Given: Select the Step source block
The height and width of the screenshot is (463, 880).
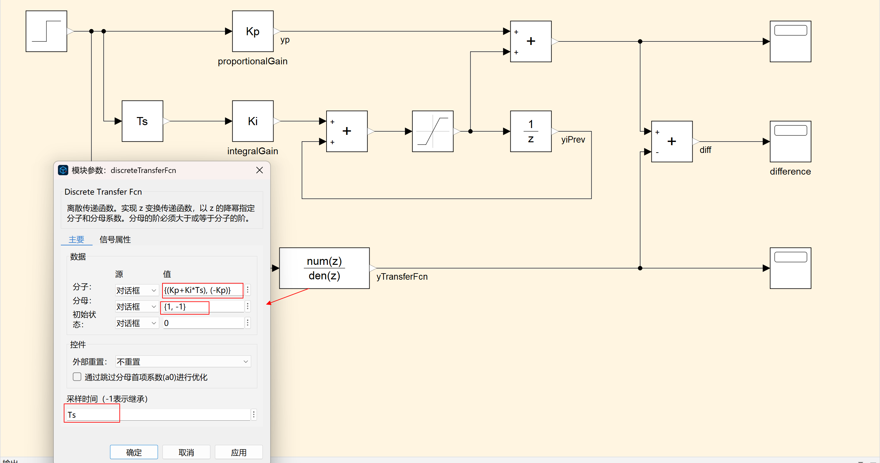Looking at the screenshot, I should [46, 31].
